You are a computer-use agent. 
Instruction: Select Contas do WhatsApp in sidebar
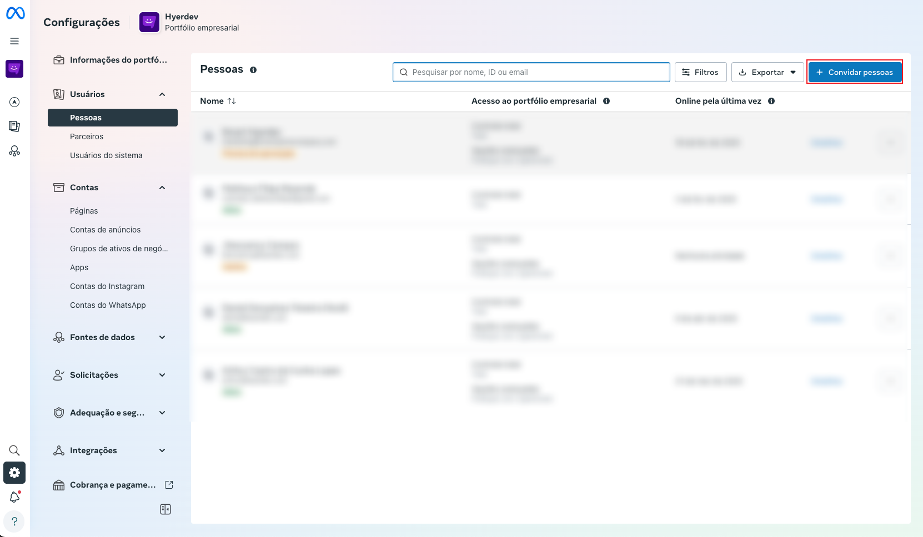point(108,305)
